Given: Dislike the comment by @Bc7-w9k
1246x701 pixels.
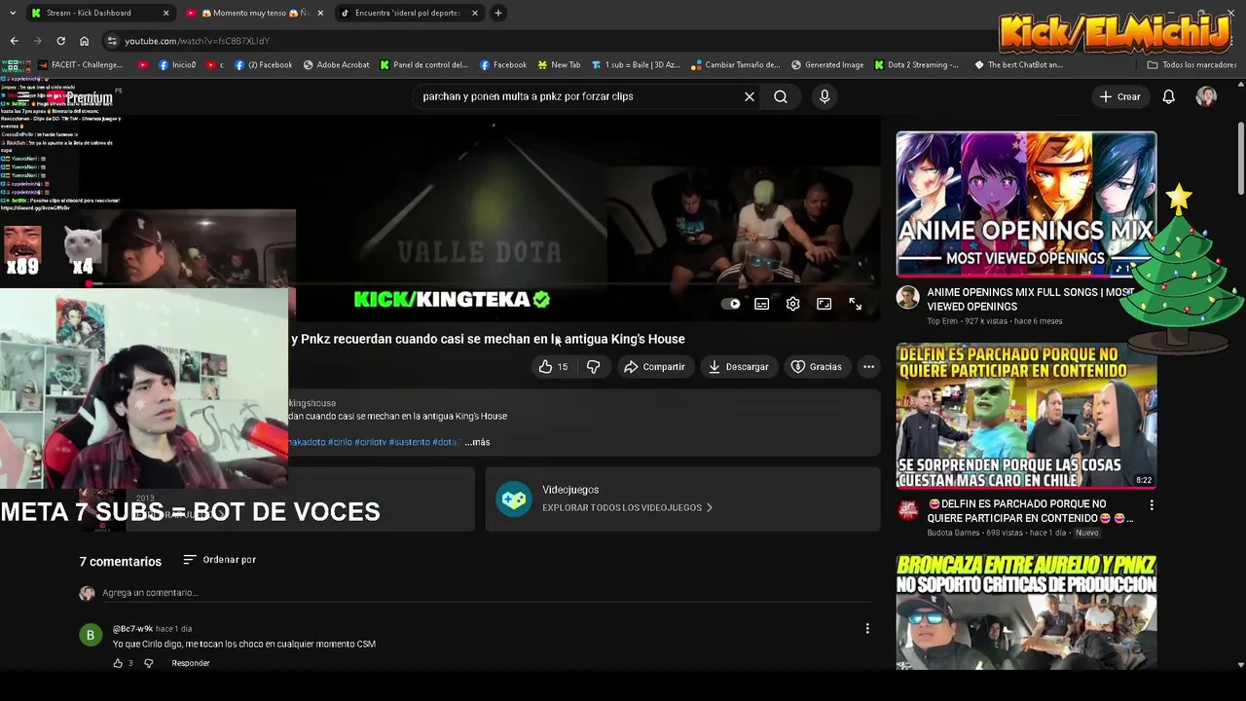Looking at the screenshot, I should pyautogui.click(x=149, y=663).
